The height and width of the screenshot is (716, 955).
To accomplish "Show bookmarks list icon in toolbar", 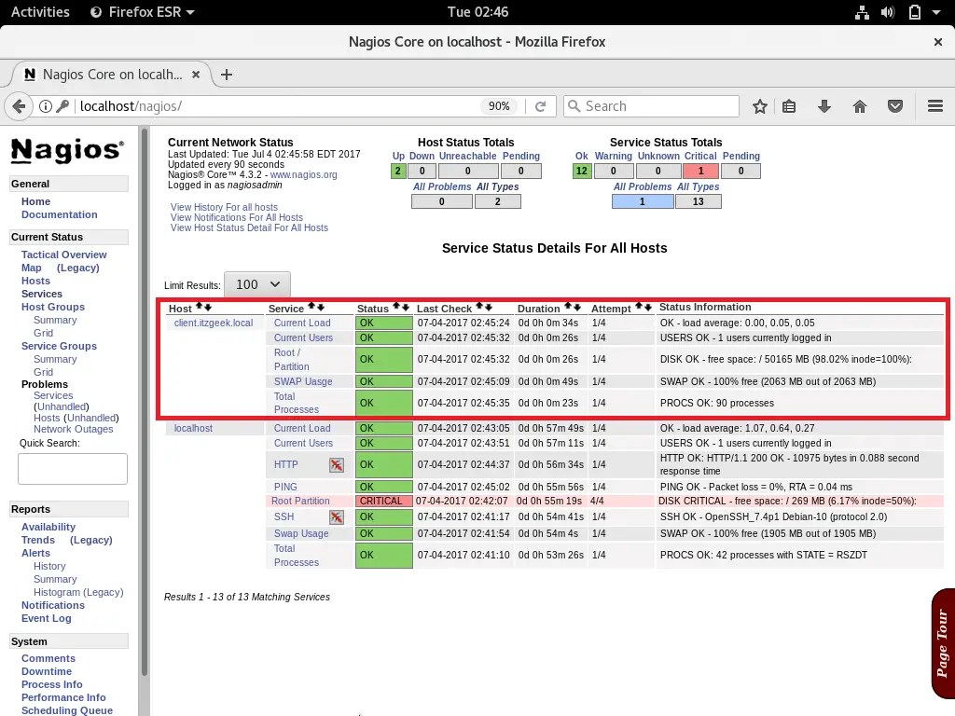I will pos(789,106).
